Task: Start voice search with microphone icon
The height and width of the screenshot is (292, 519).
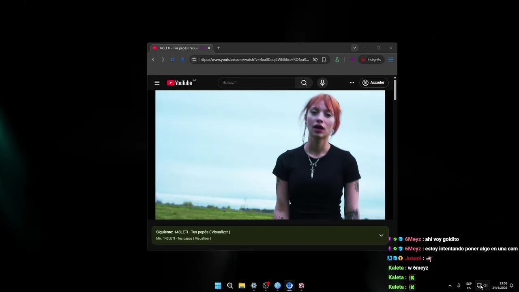Action: tap(322, 83)
